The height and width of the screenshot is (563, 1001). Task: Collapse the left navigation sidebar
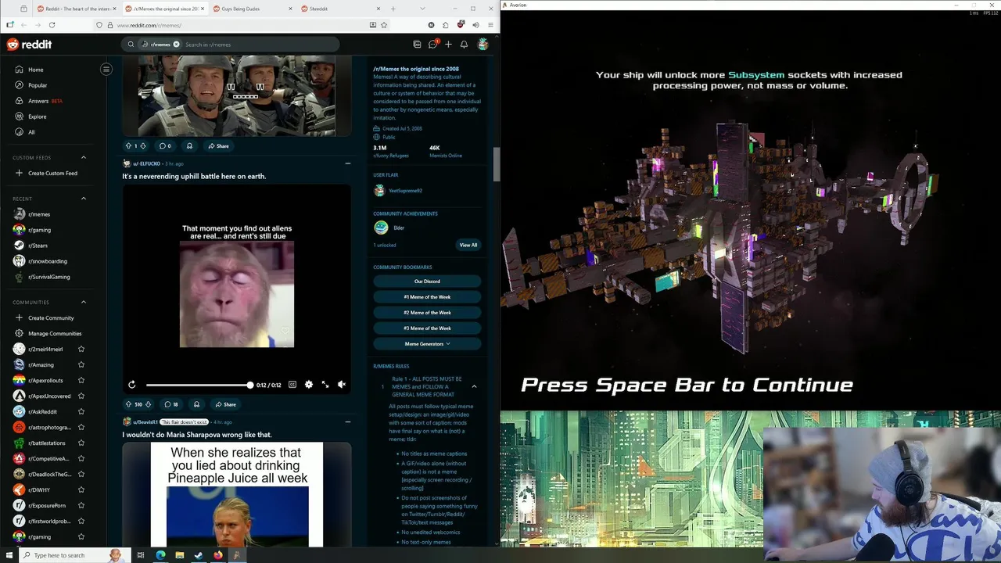[106, 69]
